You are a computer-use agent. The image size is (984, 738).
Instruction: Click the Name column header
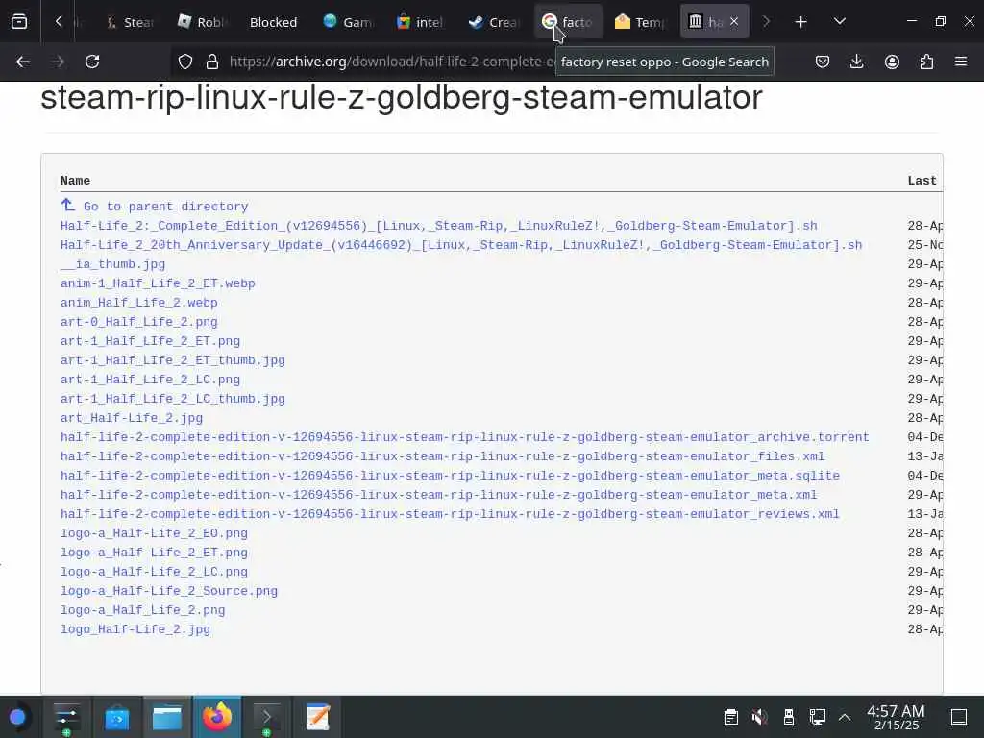click(x=75, y=181)
